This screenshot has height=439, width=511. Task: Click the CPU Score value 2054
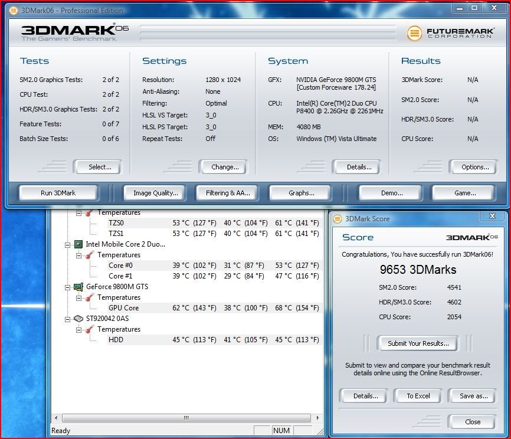(x=454, y=317)
